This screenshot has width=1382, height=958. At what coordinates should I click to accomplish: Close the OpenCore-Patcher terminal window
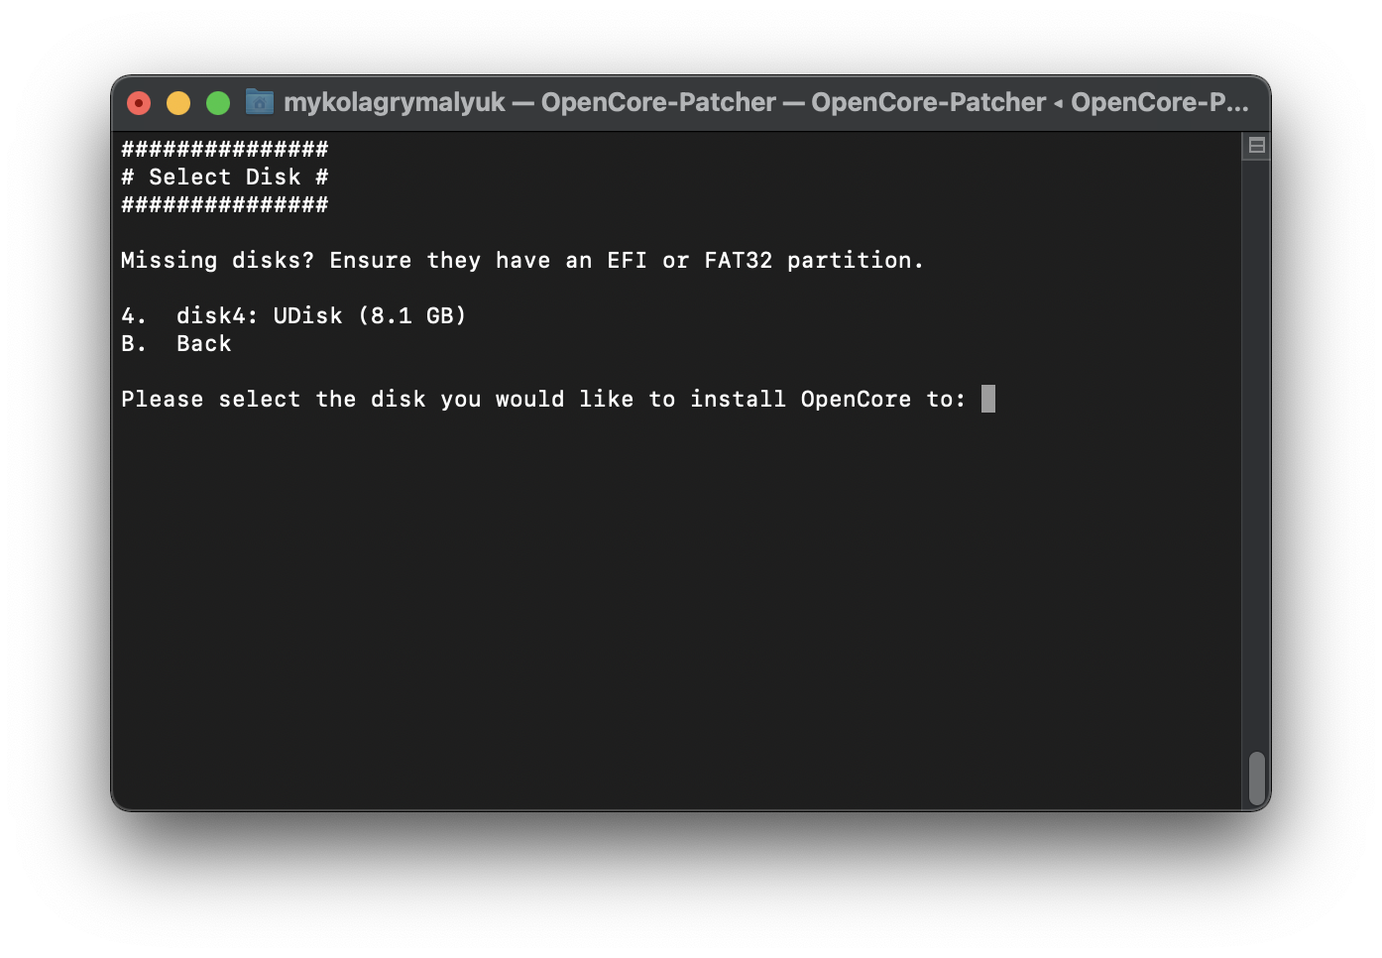139,103
